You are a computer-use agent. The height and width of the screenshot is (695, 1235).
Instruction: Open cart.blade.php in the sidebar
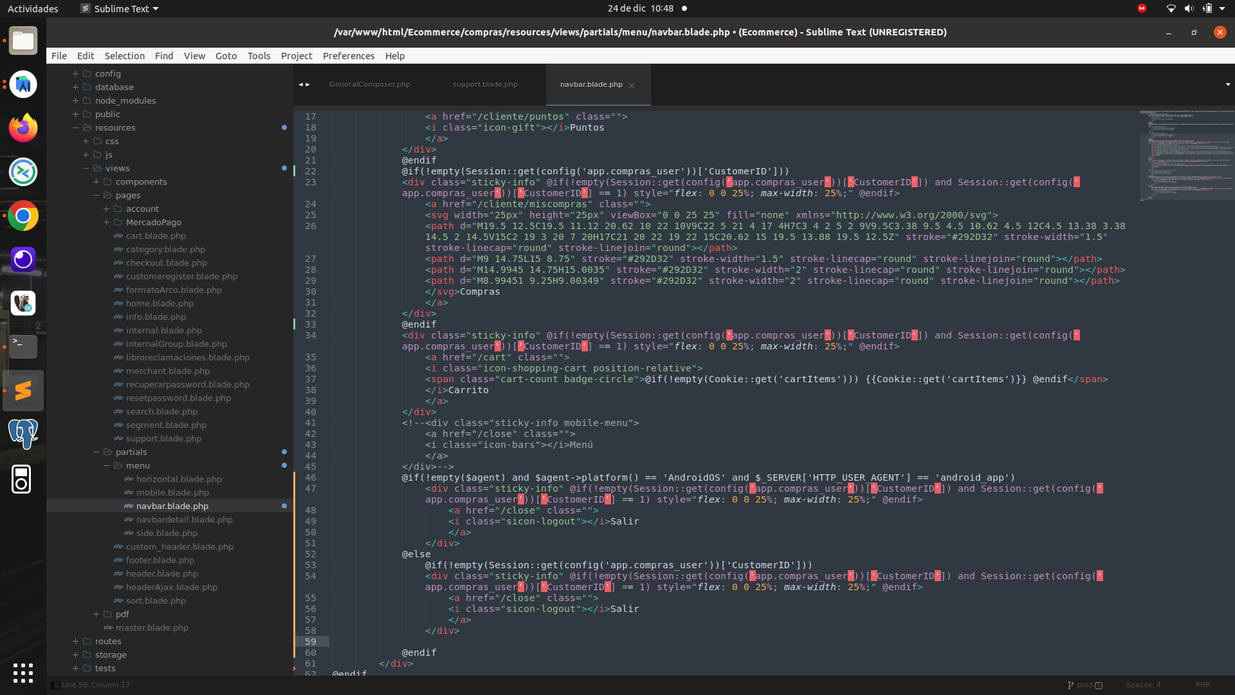156,236
